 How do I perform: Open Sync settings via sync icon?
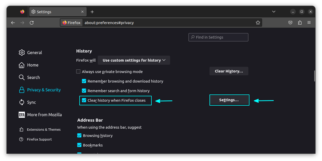coord(22,102)
